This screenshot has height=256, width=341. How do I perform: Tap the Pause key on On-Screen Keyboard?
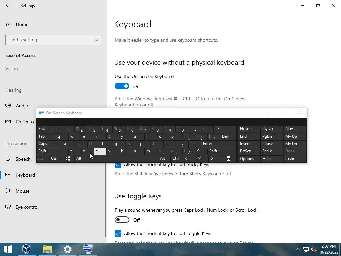click(272, 144)
